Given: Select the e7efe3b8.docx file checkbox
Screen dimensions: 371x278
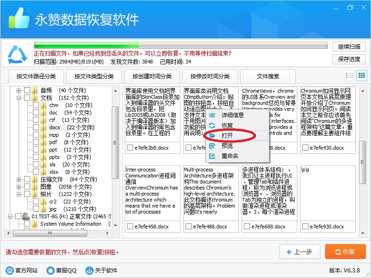Looking at the screenshot, I should click(x=129, y=148).
